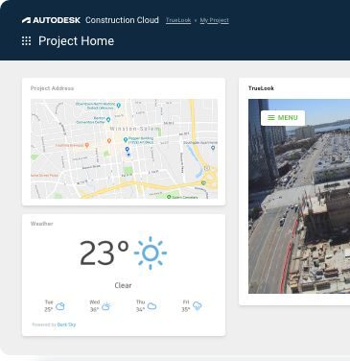Click the Pepper Building map marker
This screenshot has height=361, width=350.
click(126, 139)
